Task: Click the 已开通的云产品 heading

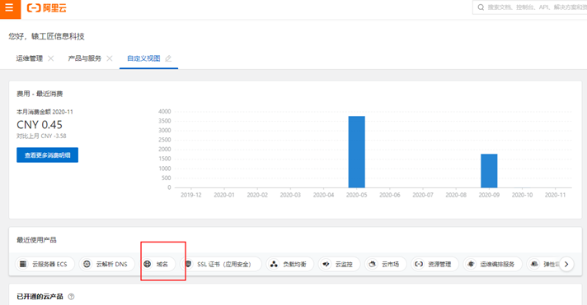Action: [x=40, y=297]
